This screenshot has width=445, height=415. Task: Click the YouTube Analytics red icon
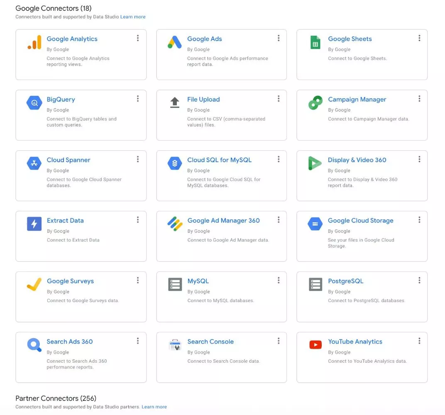pos(315,344)
